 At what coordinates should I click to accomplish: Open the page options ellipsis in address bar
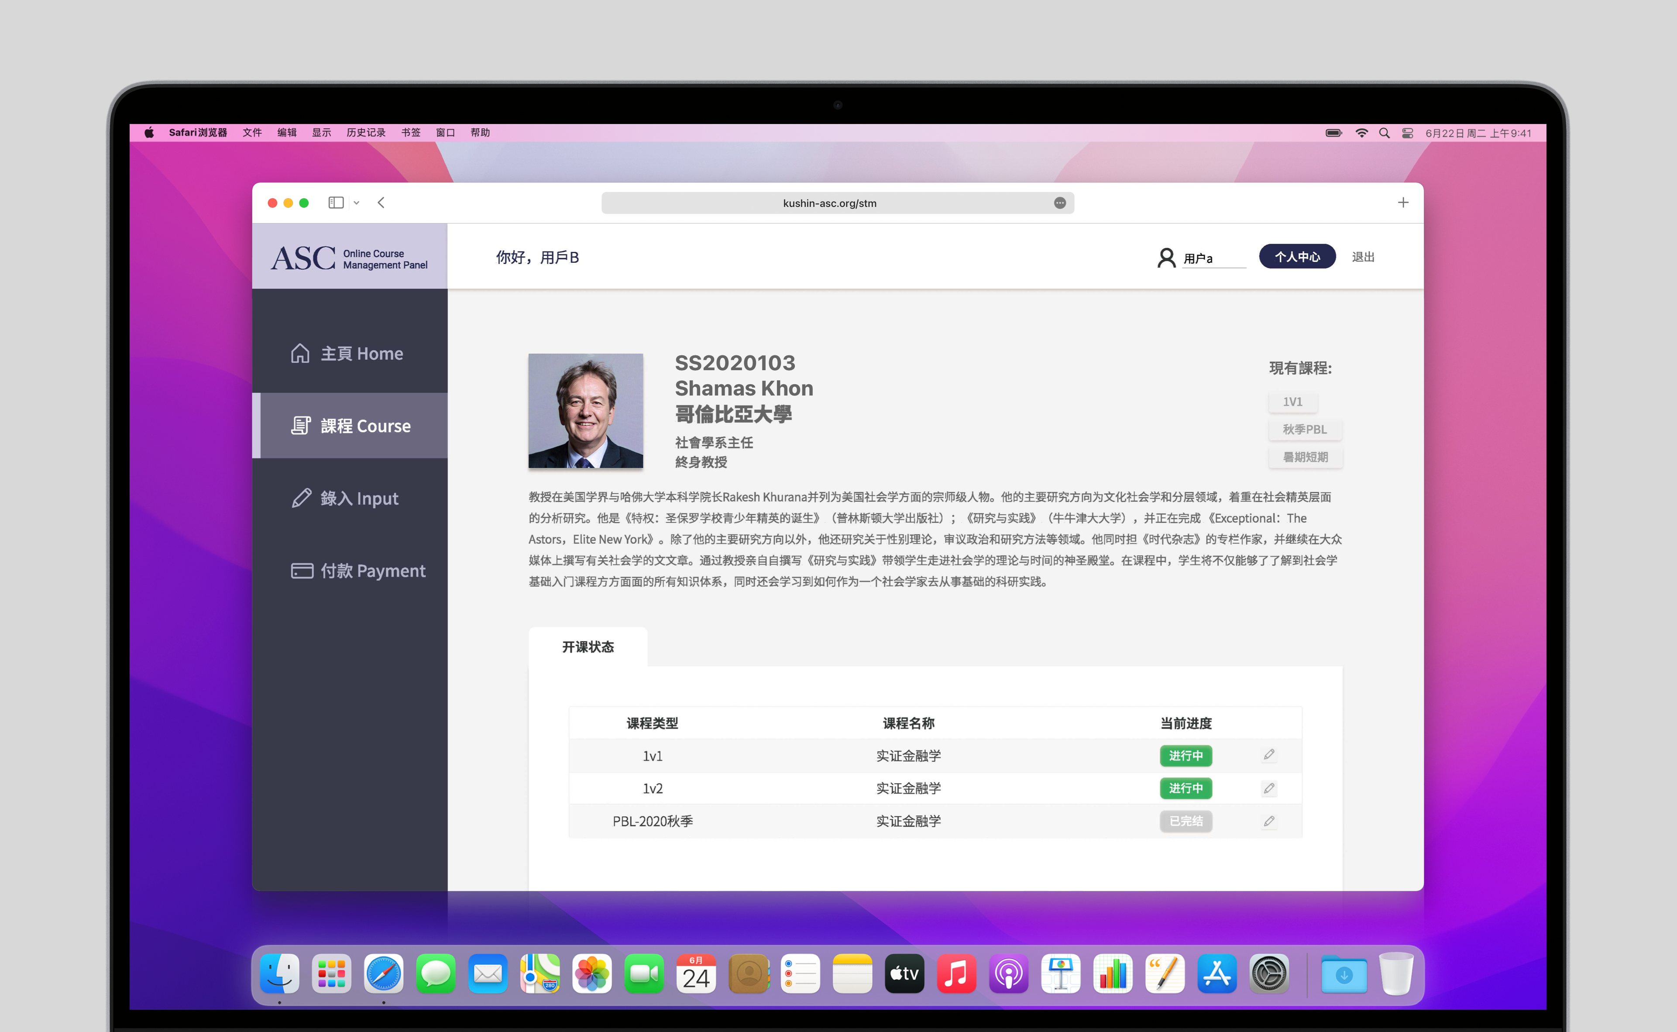click(x=1059, y=203)
